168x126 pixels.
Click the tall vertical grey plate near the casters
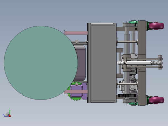point(142,63)
